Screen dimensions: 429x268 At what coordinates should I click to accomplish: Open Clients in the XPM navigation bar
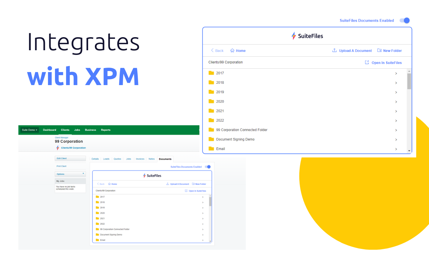tap(65, 130)
